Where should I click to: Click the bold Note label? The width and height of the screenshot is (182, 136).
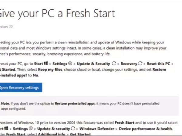pos(6,103)
